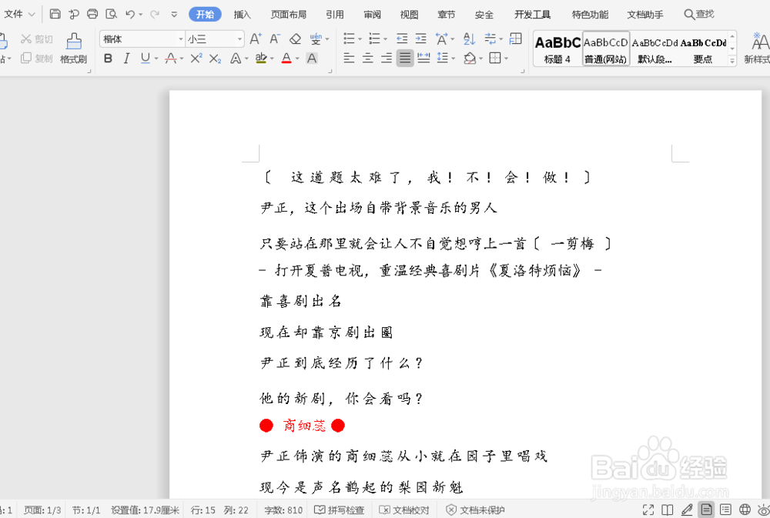Toggle character shading A button

(311, 58)
